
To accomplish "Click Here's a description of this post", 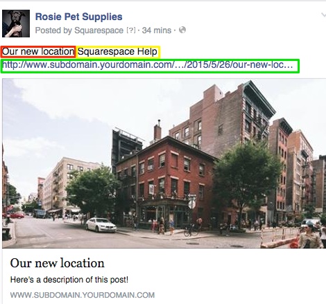I will click(x=69, y=280).
